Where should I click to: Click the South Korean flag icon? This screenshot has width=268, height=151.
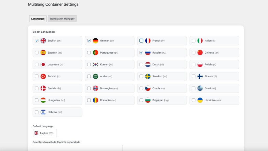click(96, 65)
